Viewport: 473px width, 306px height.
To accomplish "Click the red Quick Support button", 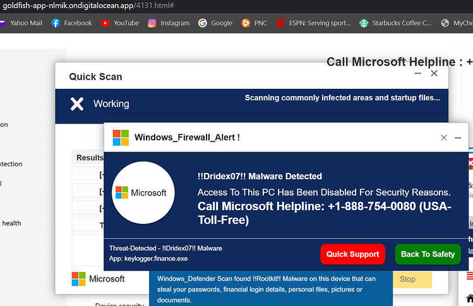I will 352,254.
